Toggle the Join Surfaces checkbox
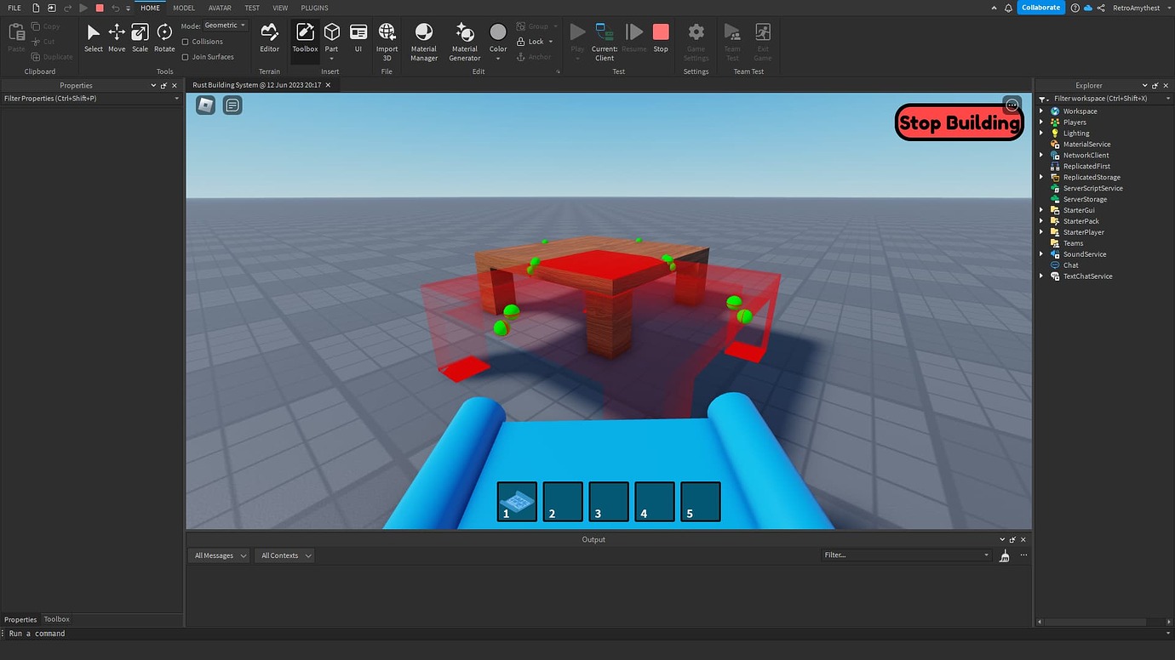This screenshot has width=1175, height=660. (186, 57)
